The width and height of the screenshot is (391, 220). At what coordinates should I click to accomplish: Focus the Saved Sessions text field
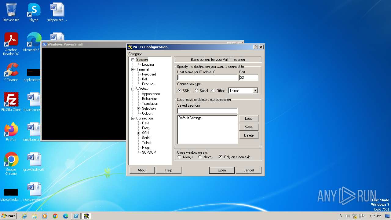(207, 111)
